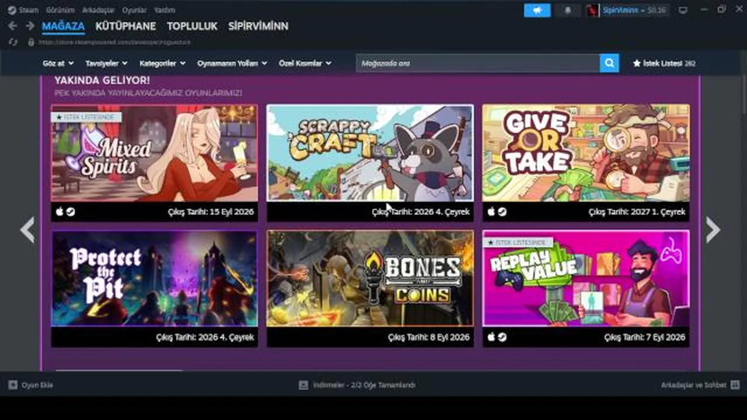This screenshot has height=420, width=747.
Task: Expand the Göz at dropdown
Action: [58, 63]
